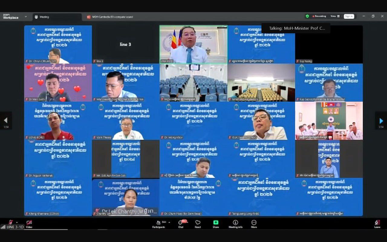Open the More options menu
Viewport: 387px width, 242px height.
coord(254,223)
